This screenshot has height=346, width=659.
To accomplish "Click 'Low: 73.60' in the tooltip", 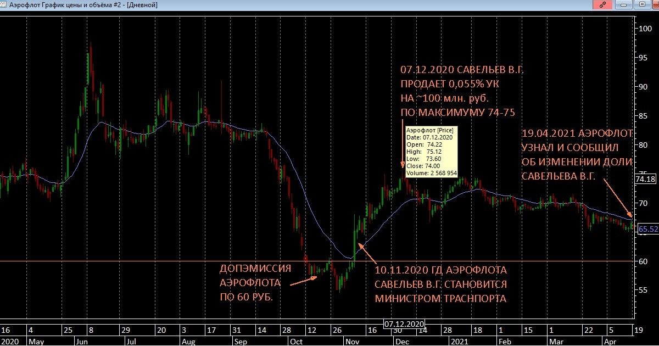I will pyautogui.click(x=425, y=158).
